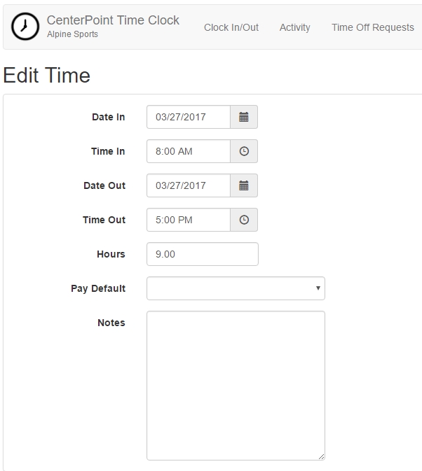Click the CenterPoint Time Clock title link
The height and width of the screenshot is (471, 422).
pyautogui.click(x=113, y=20)
